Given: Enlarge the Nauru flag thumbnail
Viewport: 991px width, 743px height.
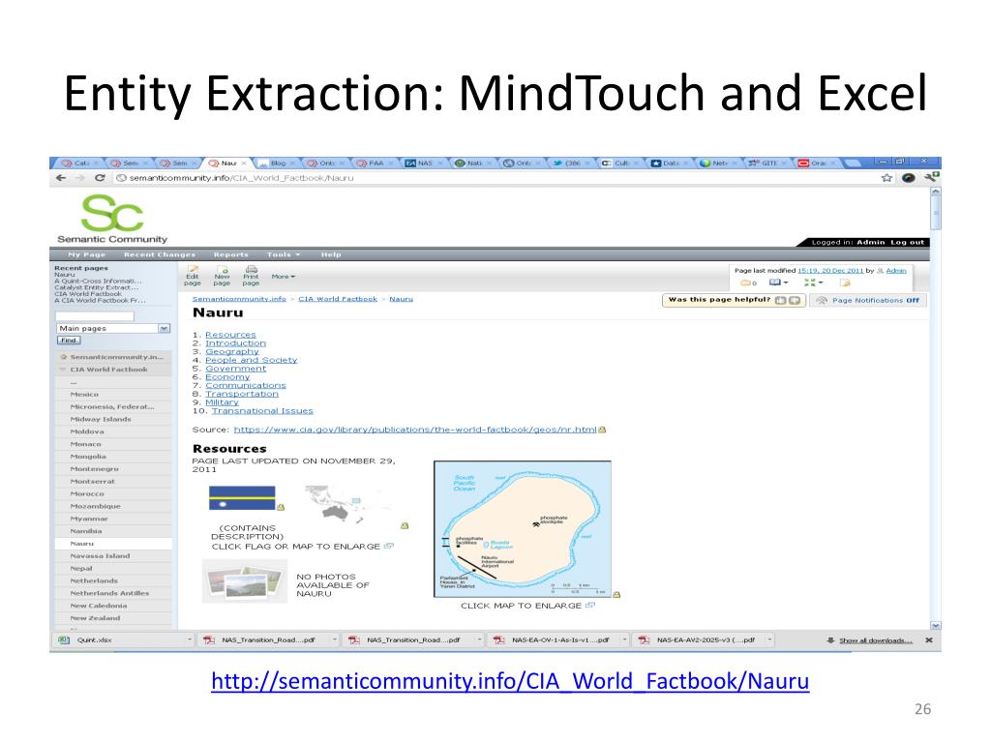Looking at the screenshot, I should click(x=242, y=498).
